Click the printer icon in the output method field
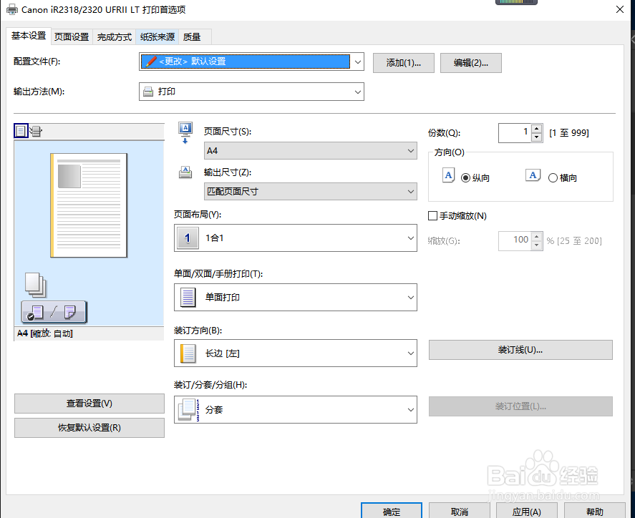Screen dimensions: 635x518 pos(148,92)
